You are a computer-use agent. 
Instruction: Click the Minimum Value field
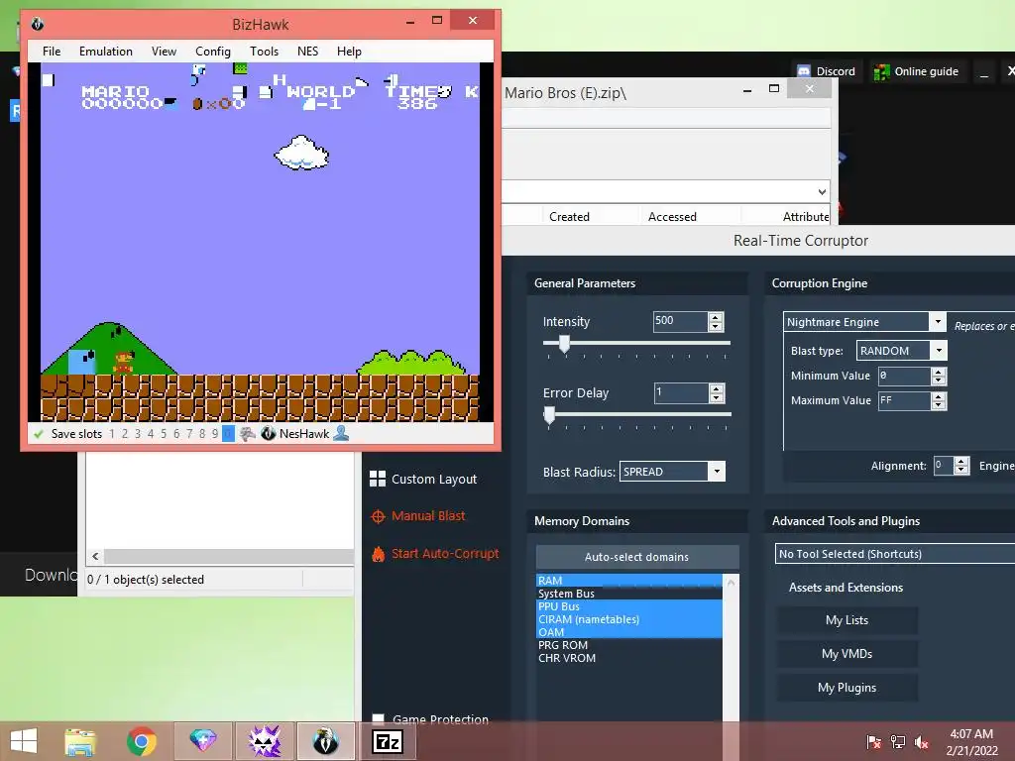pyautogui.click(x=904, y=376)
